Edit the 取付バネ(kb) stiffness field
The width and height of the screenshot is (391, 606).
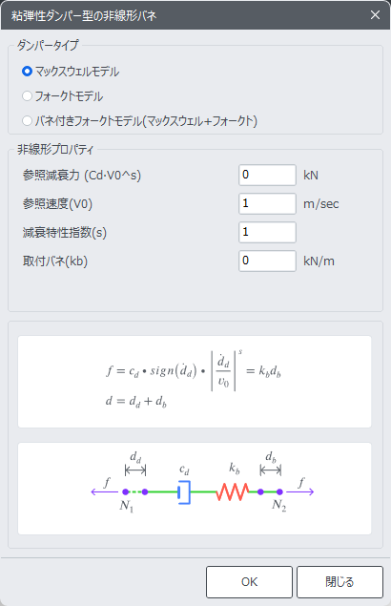click(267, 261)
